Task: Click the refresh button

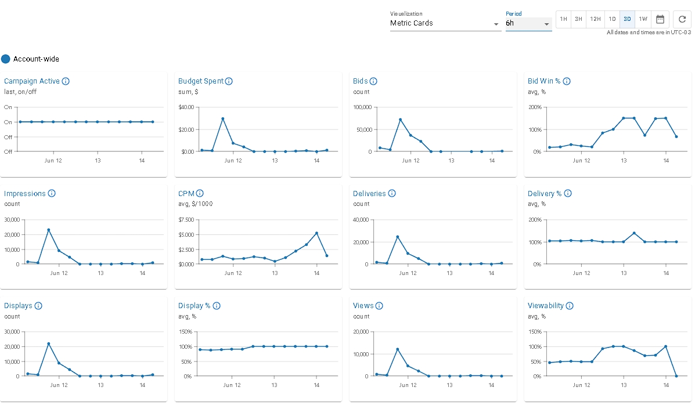Action: pyautogui.click(x=682, y=19)
